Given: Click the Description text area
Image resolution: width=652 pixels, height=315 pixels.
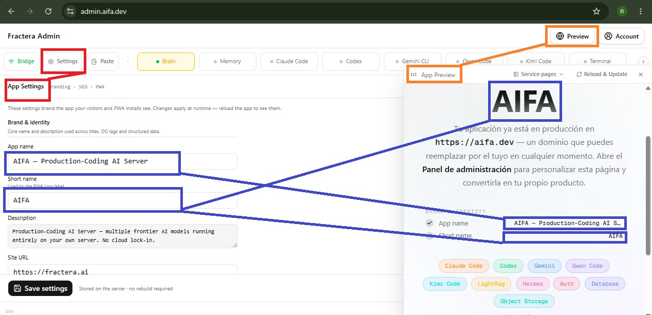Looking at the screenshot, I should coord(122,236).
